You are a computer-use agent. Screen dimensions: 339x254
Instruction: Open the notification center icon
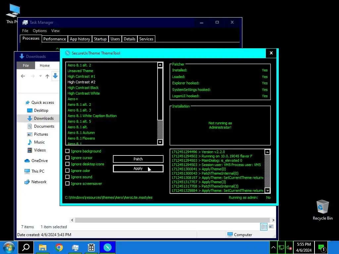point(321,247)
